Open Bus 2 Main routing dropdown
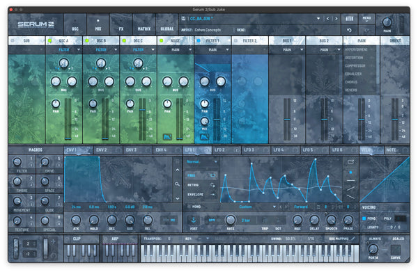 tap(324, 50)
